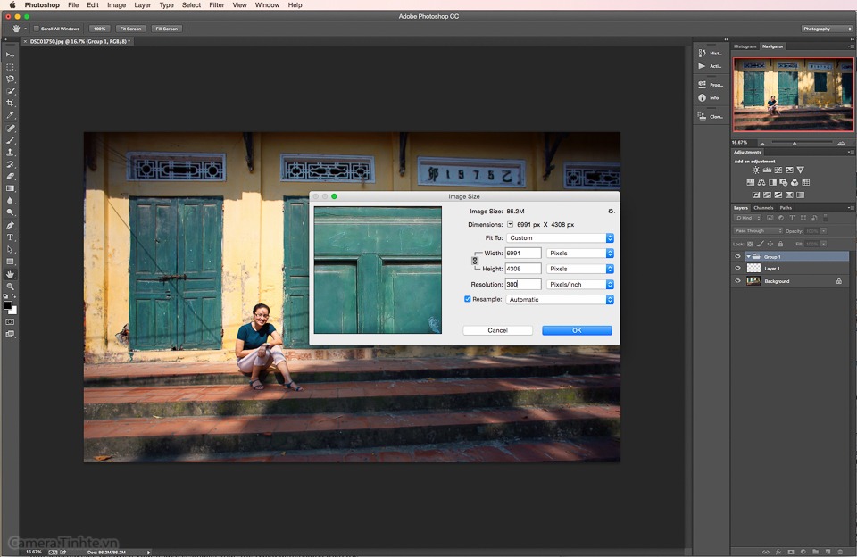Toggle Scroll All Windows checkbox
The height and width of the screenshot is (557, 857).
coord(37,29)
